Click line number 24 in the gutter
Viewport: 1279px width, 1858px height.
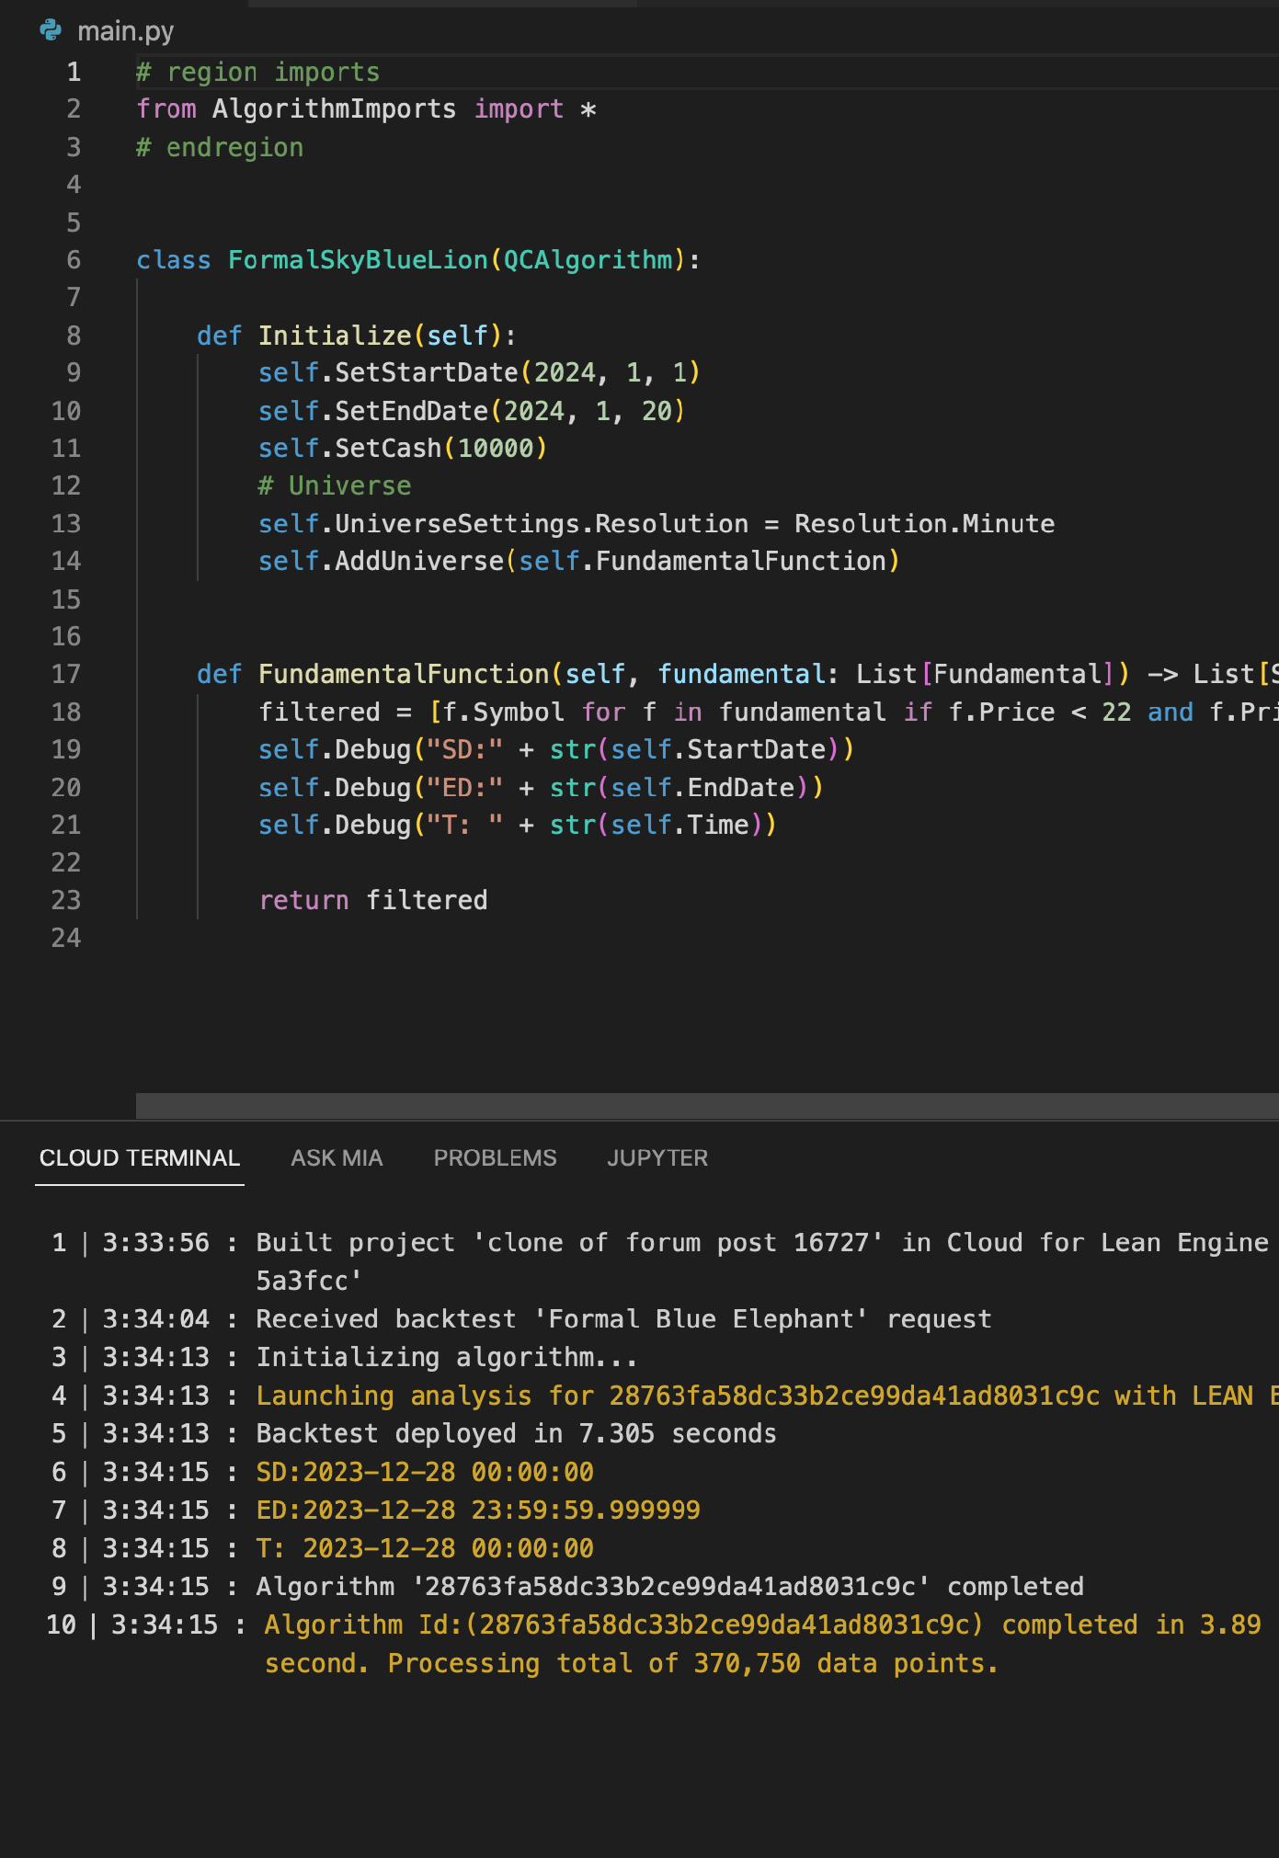[66, 938]
